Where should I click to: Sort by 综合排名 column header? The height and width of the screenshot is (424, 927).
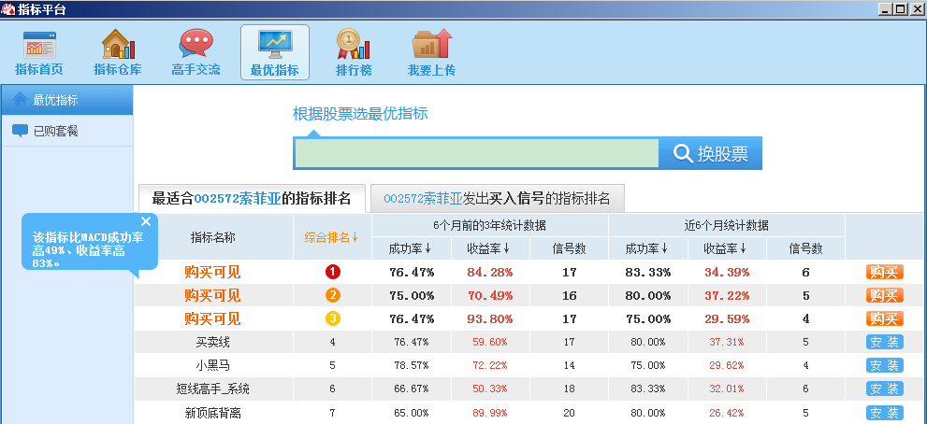332,237
